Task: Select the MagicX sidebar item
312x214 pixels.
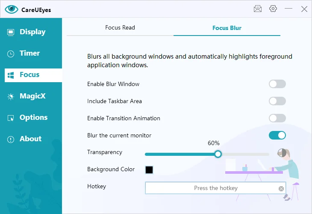Action: pos(32,96)
